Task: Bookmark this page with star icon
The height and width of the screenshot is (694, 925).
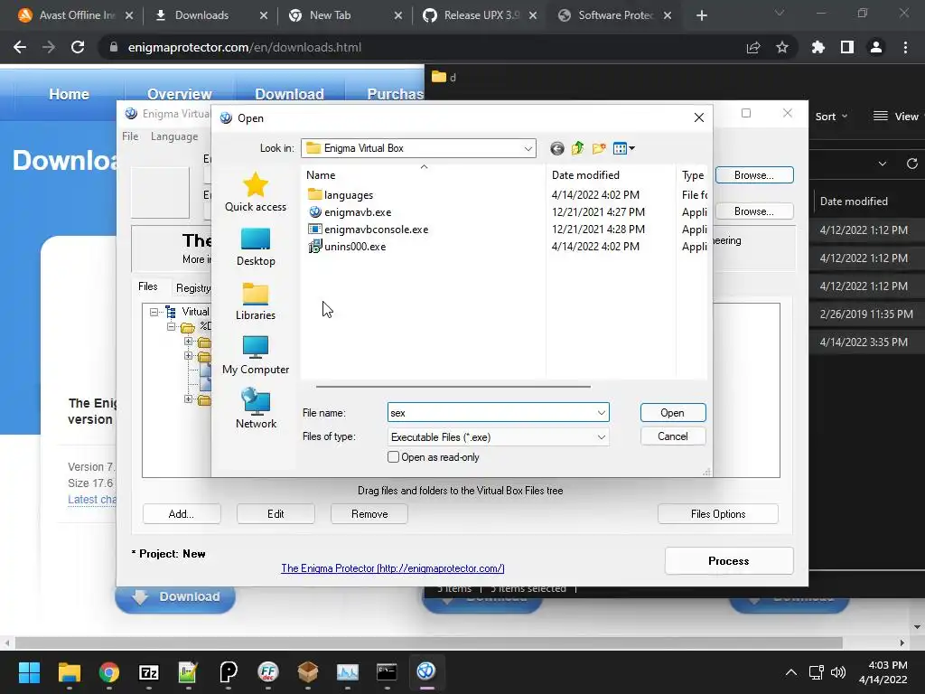Action: click(x=782, y=47)
